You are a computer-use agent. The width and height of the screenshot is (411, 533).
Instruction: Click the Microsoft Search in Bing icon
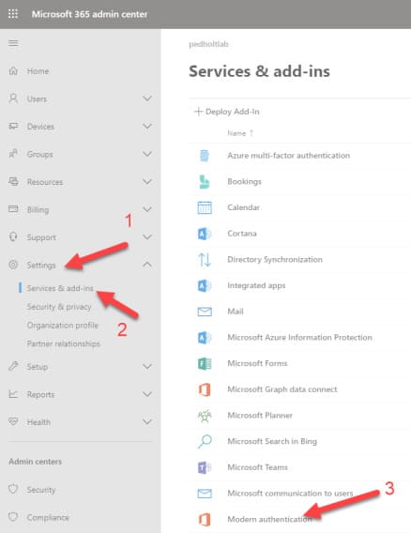pyautogui.click(x=205, y=441)
